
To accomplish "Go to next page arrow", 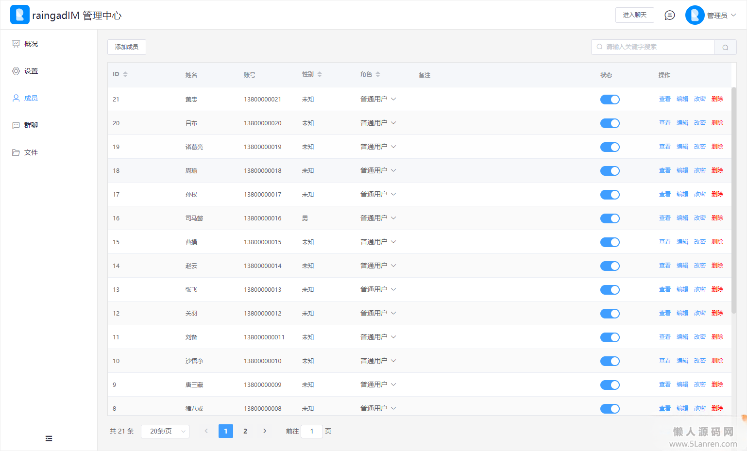I will pyautogui.click(x=265, y=431).
